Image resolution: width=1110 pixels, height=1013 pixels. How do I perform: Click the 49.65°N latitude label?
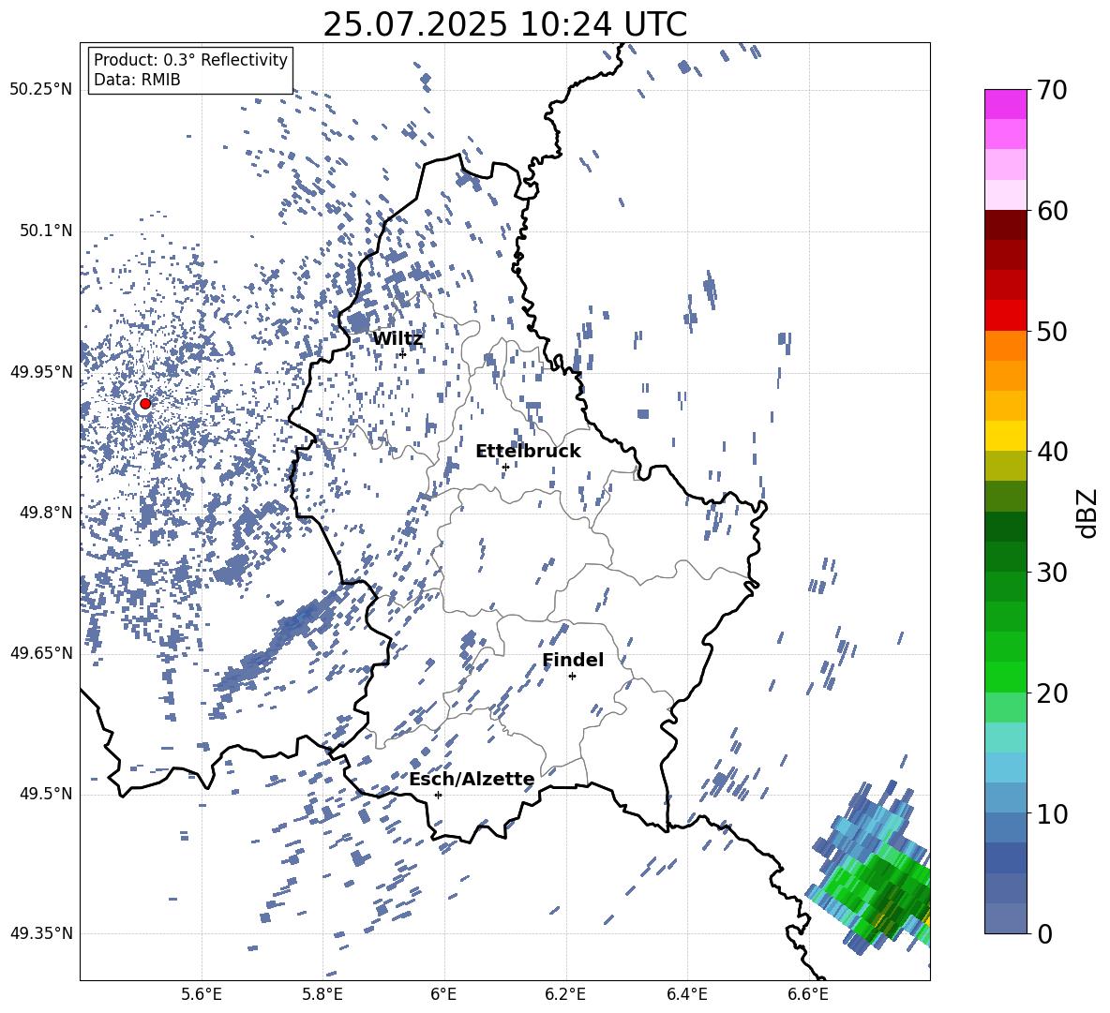[x=41, y=653]
